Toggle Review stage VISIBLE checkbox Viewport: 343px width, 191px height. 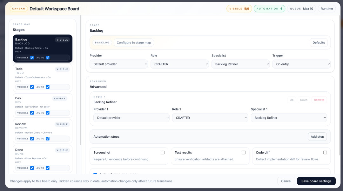pos(32,139)
